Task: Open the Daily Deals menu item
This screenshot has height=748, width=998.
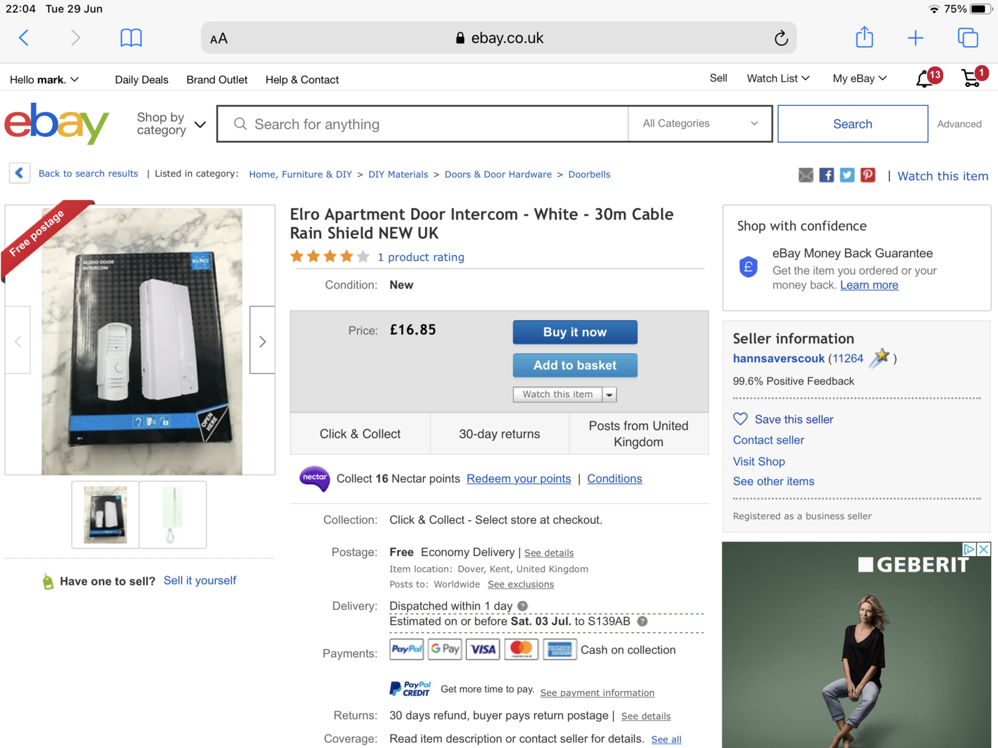Action: 142,80
